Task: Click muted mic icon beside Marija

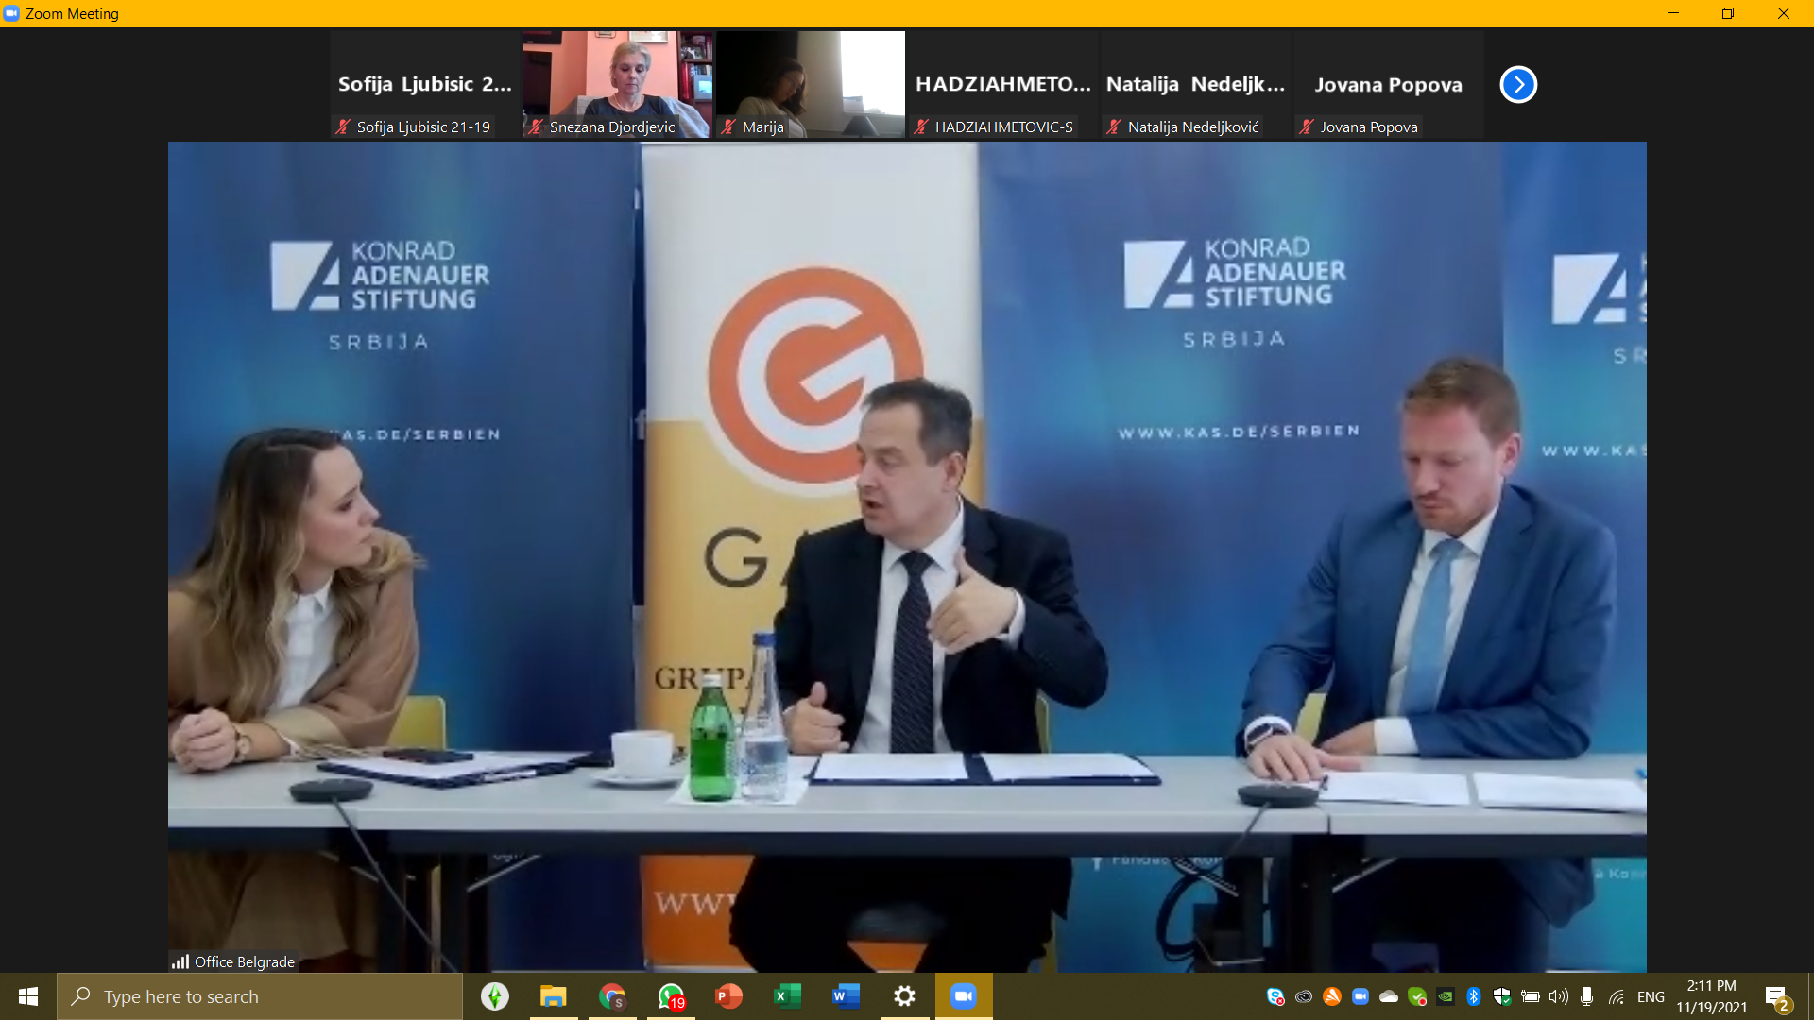Action: click(x=729, y=127)
